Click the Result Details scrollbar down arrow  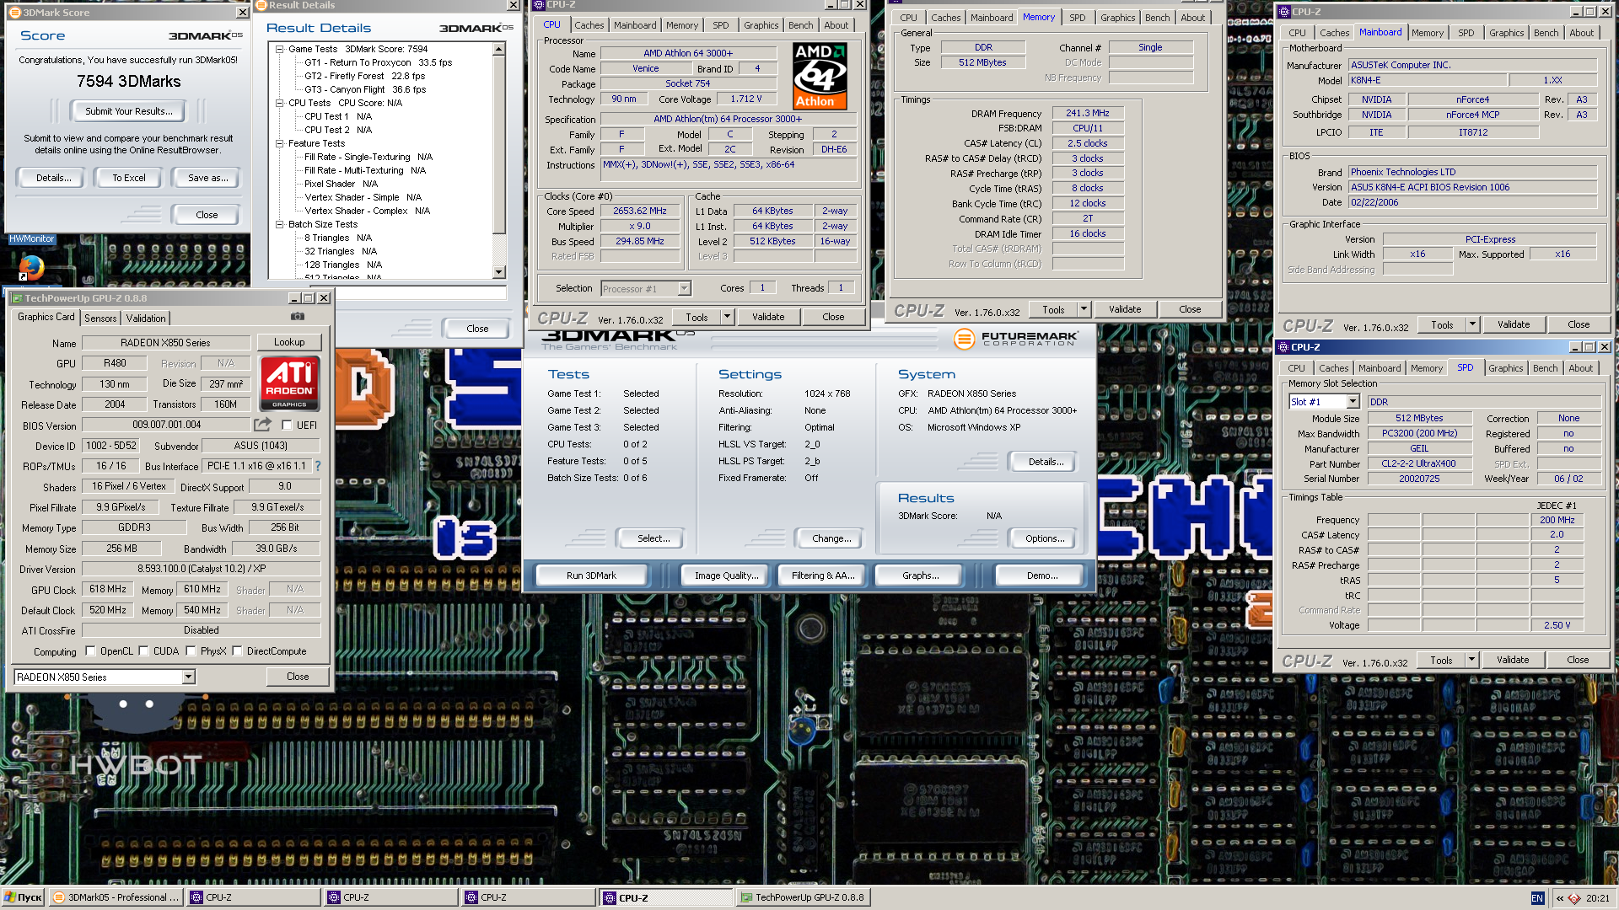pos(499,272)
